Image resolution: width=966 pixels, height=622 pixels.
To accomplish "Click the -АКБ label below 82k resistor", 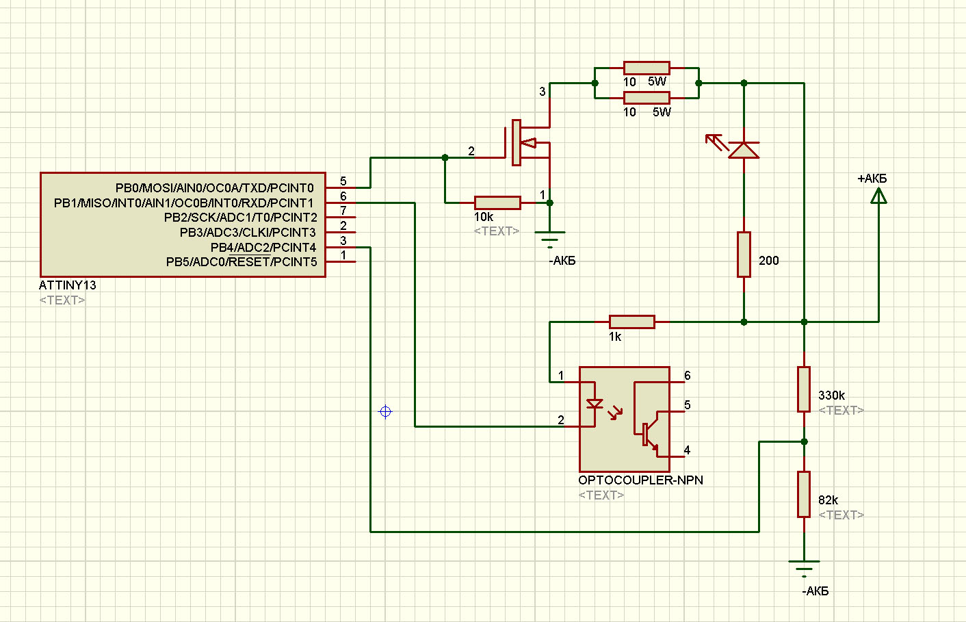I will [x=815, y=591].
